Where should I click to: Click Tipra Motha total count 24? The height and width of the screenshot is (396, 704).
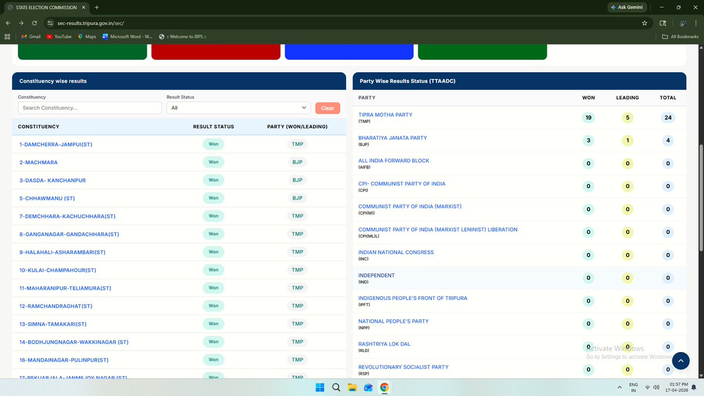point(668,118)
